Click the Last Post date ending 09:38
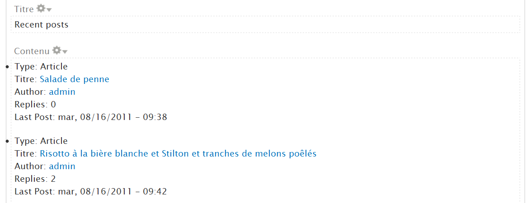530x203 pixels. (113, 117)
